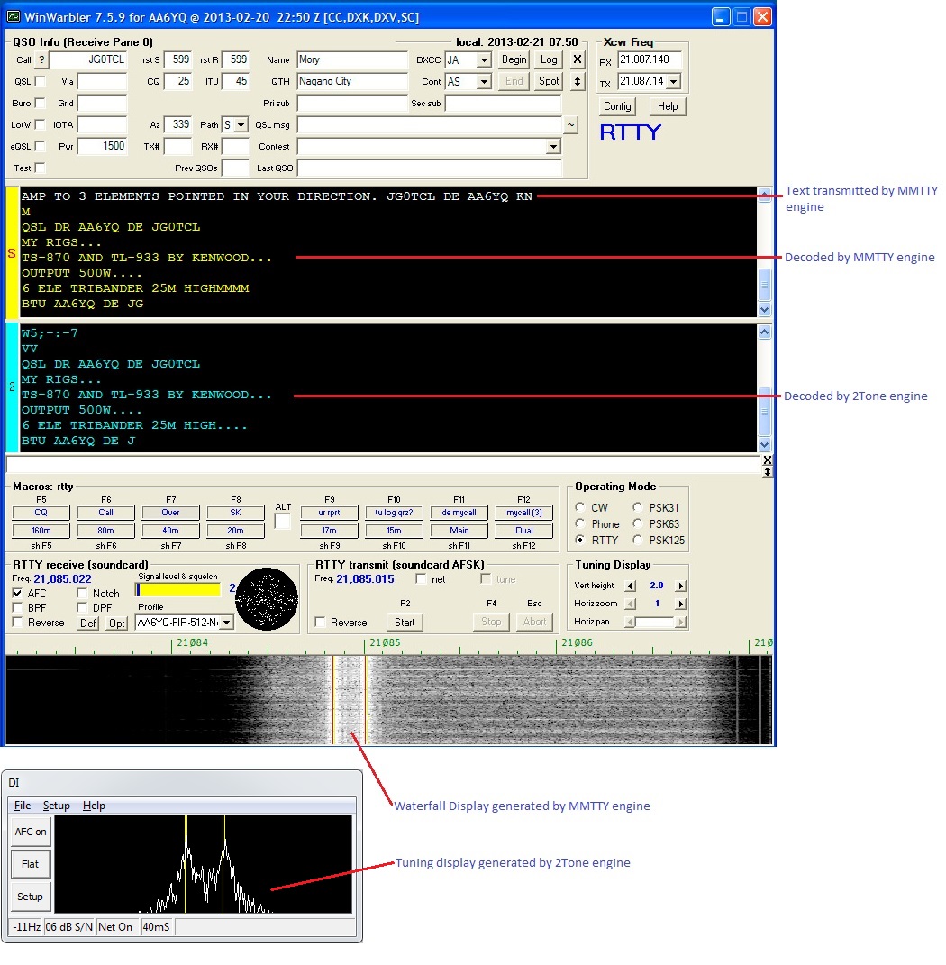
Task: Click the WinWarbler title bar app icon
Action: click(x=13, y=16)
